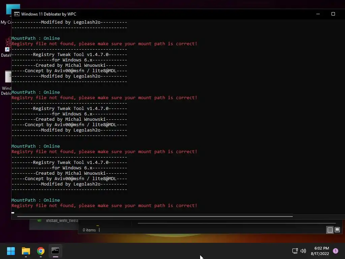Switch File Explorer to details view
Viewport: 345px width, 259px height.
click(x=330, y=230)
